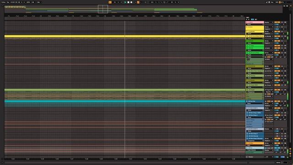Select the 04 Vox Pad track header

(255, 101)
